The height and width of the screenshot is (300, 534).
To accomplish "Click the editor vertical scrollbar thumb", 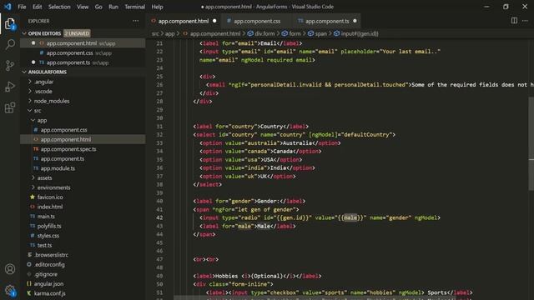I will [531, 143].
